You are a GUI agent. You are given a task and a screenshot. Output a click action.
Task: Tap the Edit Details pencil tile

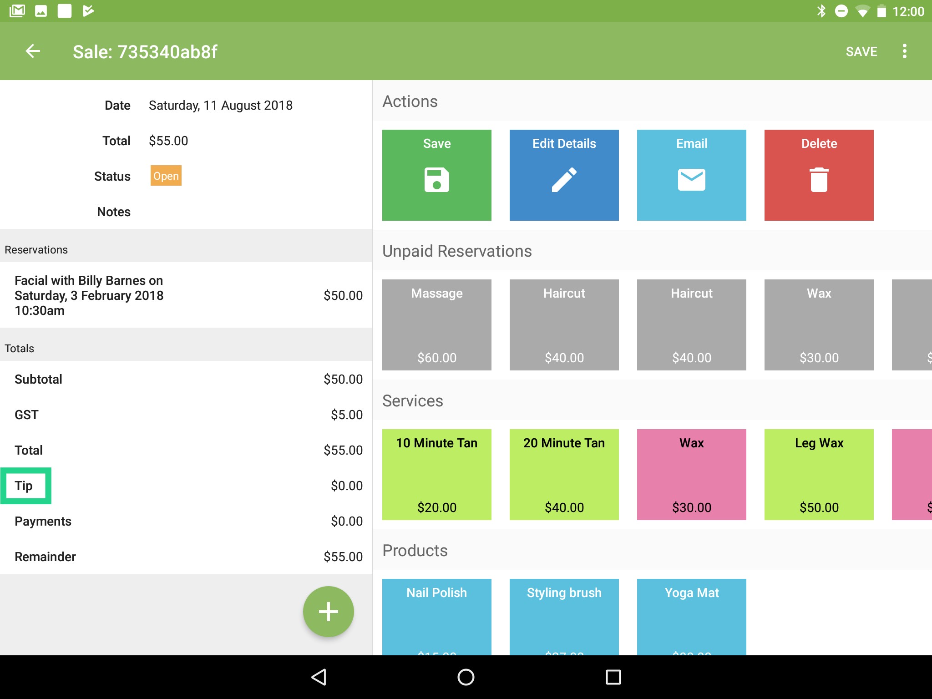pyautogui.click(x=564, y=175)
